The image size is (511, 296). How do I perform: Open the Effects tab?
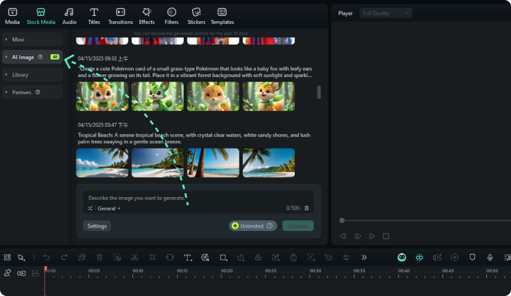146,16
